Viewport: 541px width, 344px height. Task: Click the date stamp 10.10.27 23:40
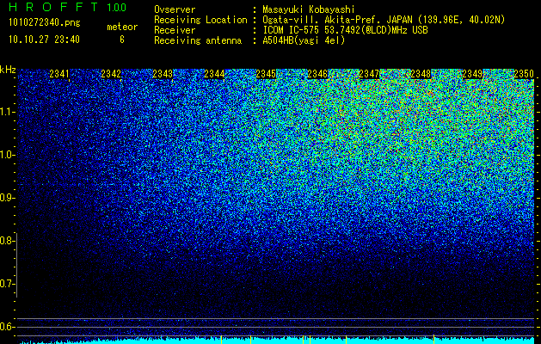click(44, 40)
